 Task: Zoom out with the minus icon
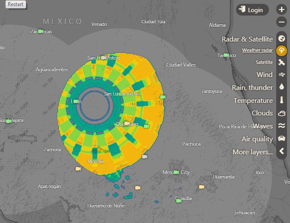tap(281, 22)
